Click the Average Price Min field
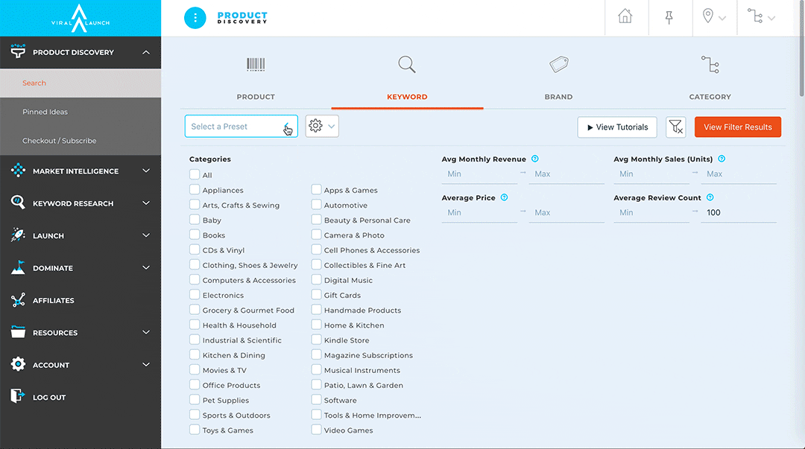This screenshot has width=805, height=449. pyautogui.click(x=479, y=213)
